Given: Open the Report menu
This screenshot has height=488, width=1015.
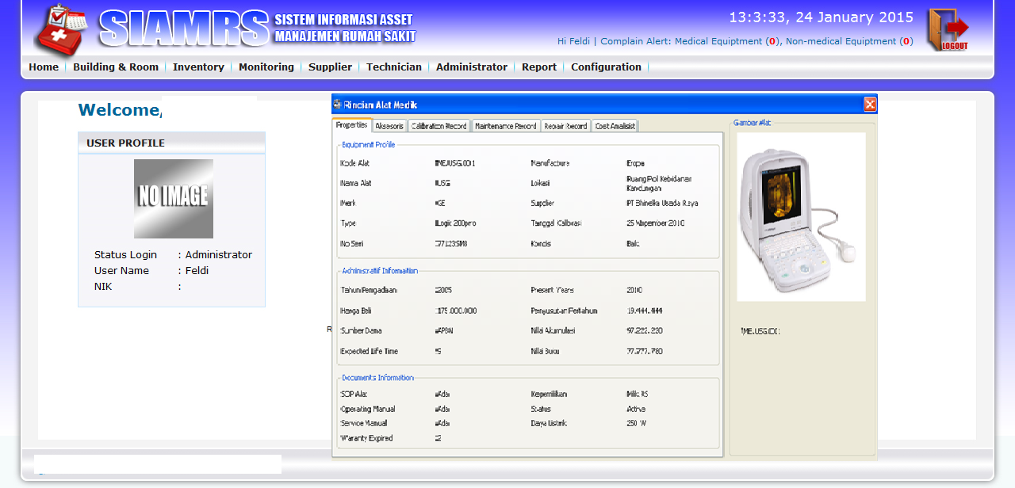Looking at the screenshot, I should pos(539,67).
